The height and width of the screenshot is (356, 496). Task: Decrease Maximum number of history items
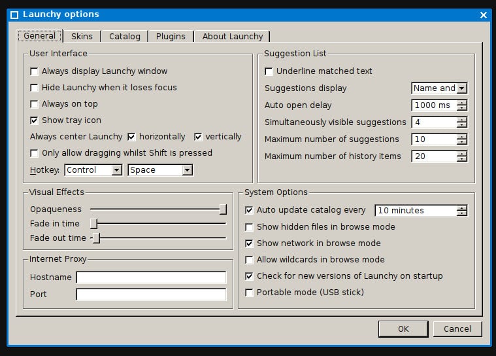point(462,159)
